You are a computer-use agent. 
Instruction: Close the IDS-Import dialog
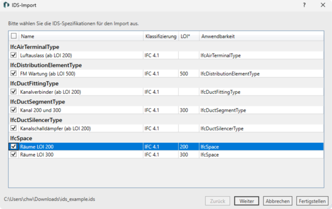pos(323,5)
